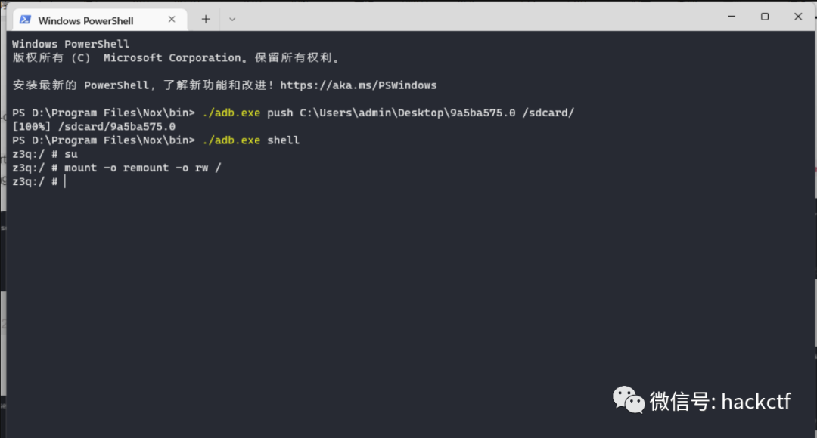Click the Windows PowerShell header line
The width and height of the screenshot is (817, 438).
(x=70, y=44)
